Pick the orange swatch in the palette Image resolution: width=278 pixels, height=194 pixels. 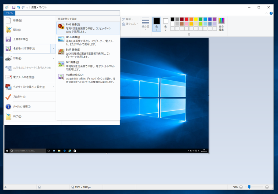[x=191, y=19]
